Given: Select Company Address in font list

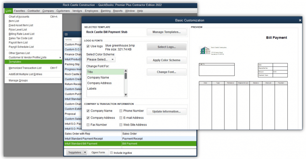Looking at the screenshot, I should (x=105, y=83).
